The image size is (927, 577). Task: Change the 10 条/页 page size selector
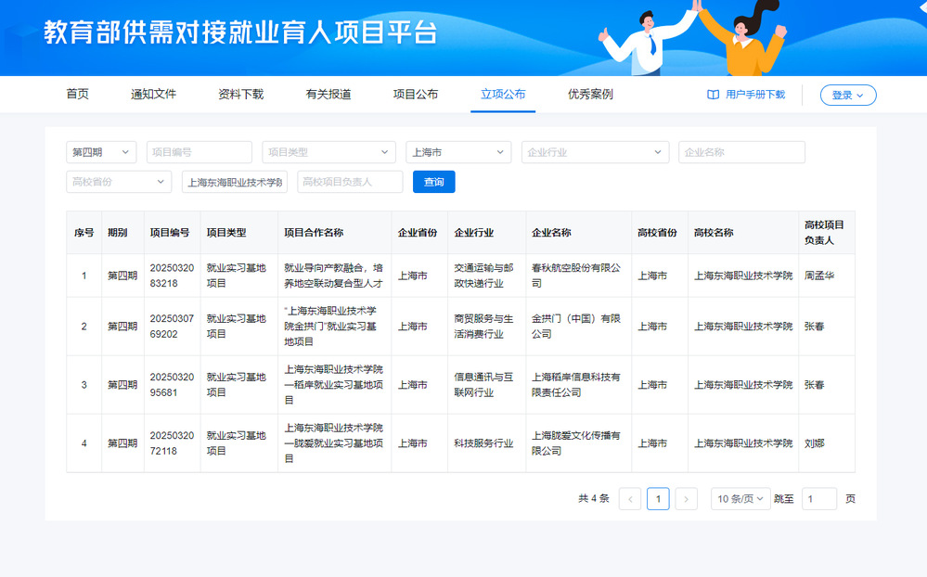coord(740,499)
